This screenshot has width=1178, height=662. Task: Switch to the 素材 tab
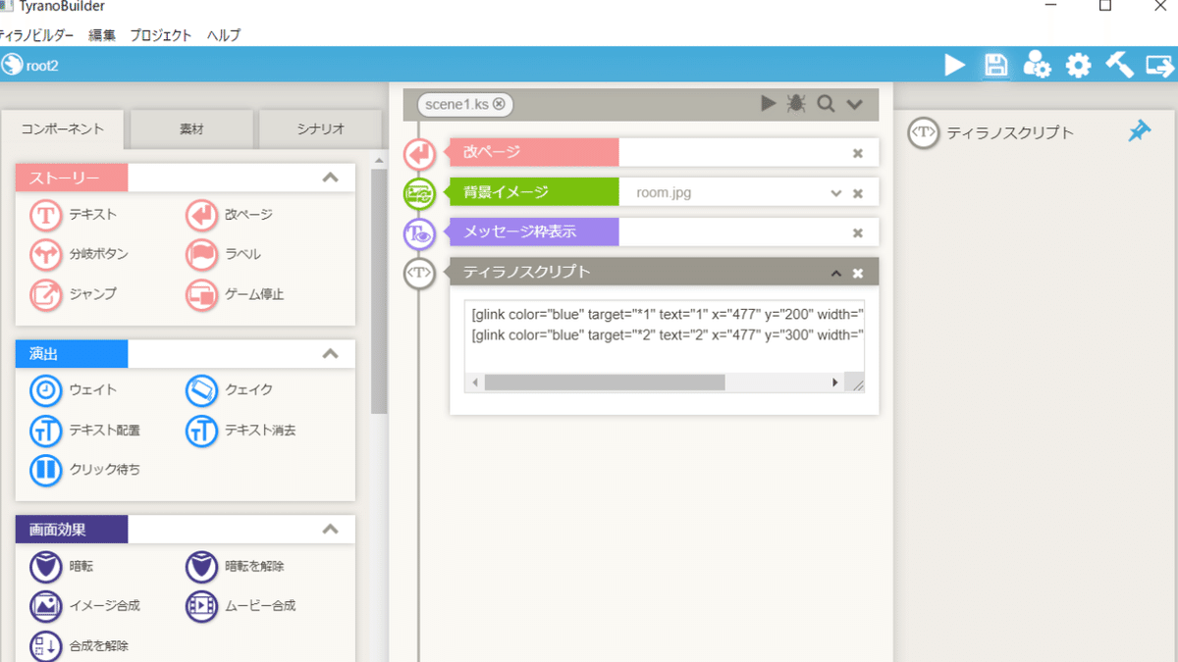[191, 129]
